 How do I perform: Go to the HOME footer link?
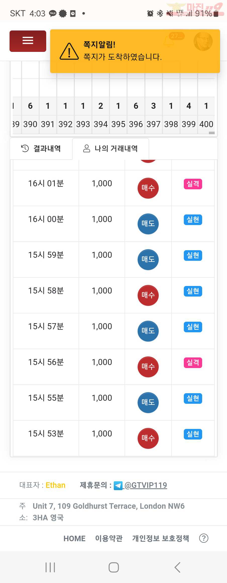pos(74,538)
